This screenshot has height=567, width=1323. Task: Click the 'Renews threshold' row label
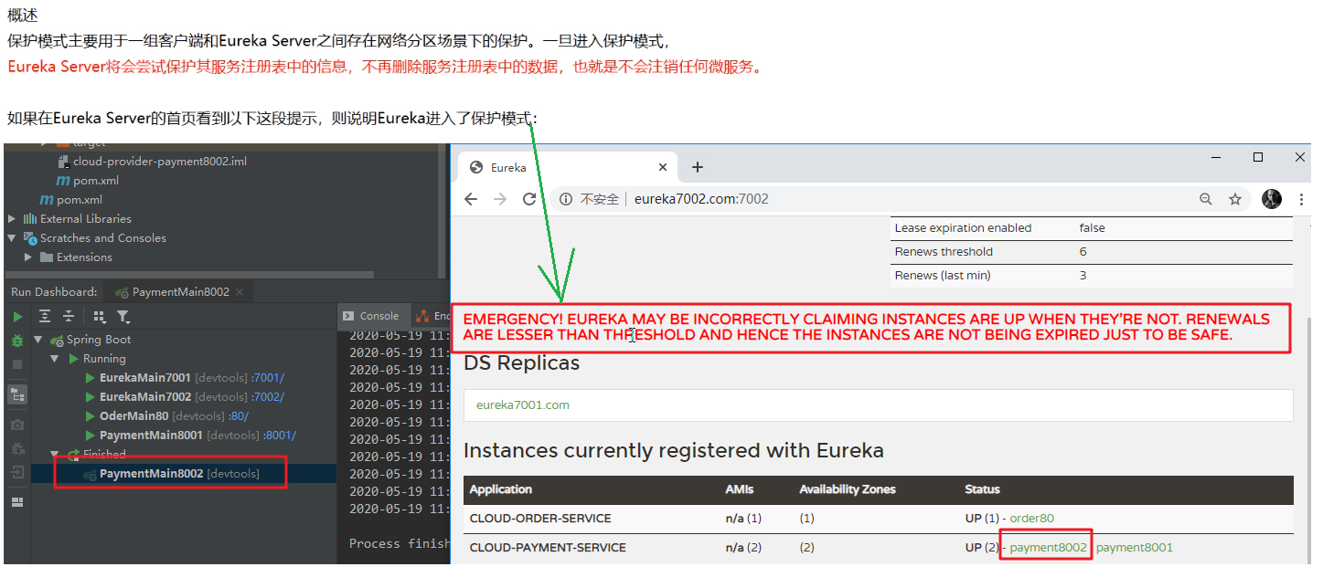[944, 251]
